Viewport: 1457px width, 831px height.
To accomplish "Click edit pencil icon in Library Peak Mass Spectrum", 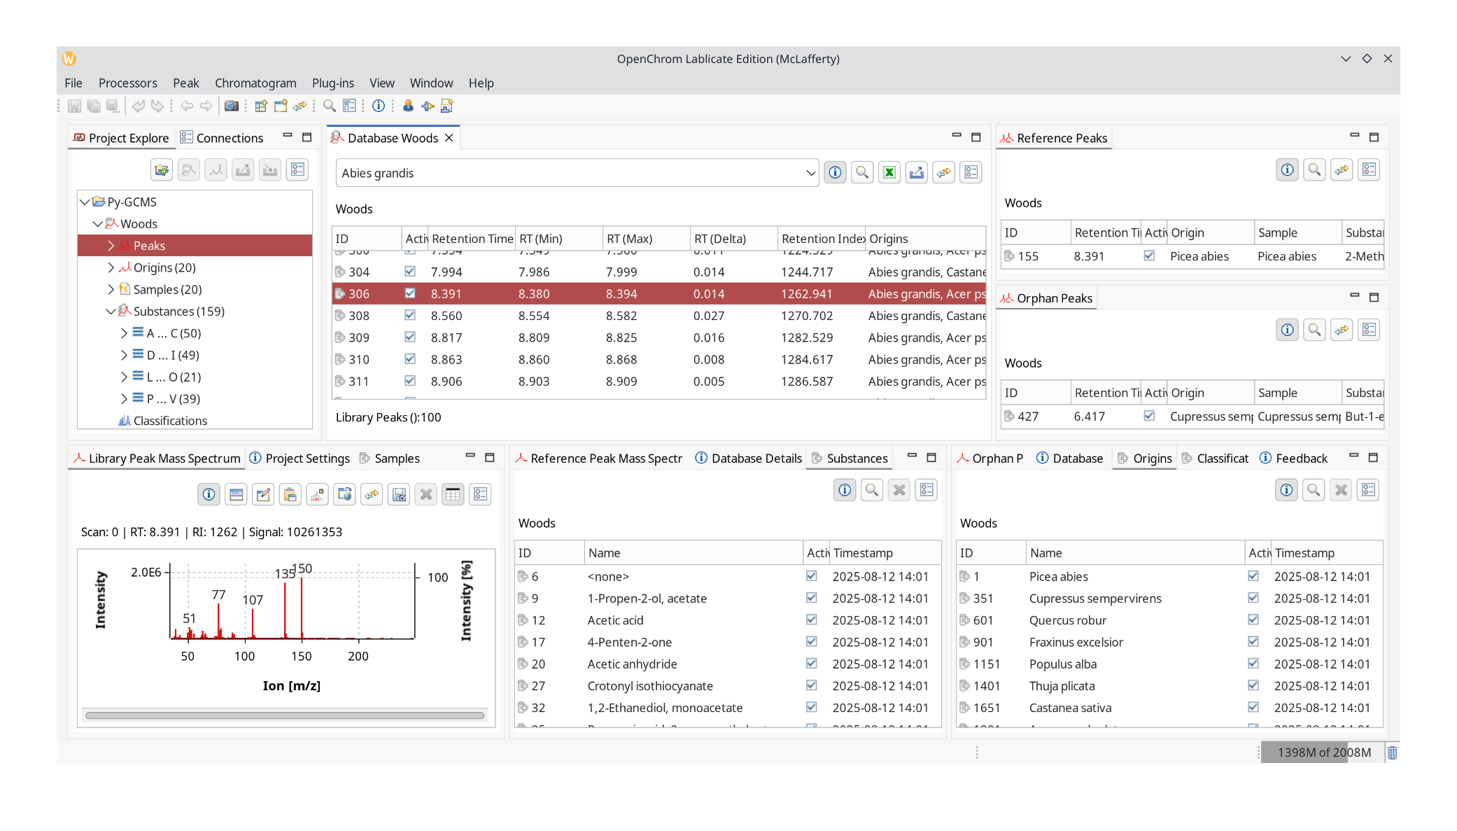I will pos(263,495).
